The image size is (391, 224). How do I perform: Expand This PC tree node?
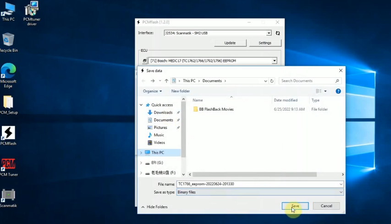pos(141,153)
